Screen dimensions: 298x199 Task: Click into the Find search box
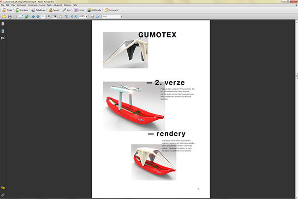point(111,16)
